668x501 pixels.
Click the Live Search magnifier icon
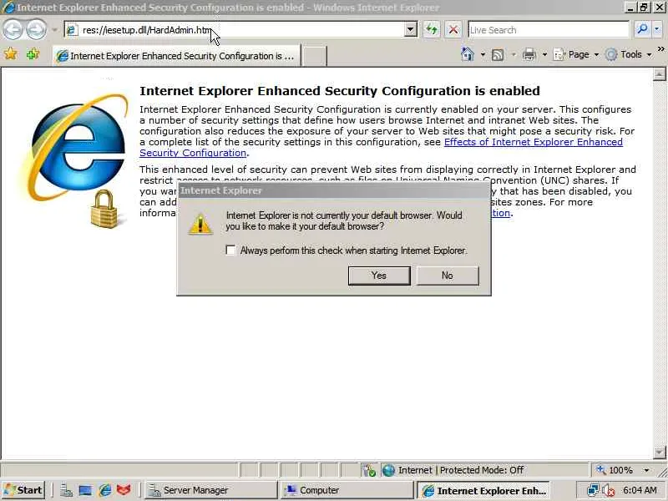click(642, 29)
